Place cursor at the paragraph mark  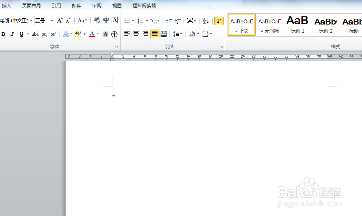click(114, 95)
